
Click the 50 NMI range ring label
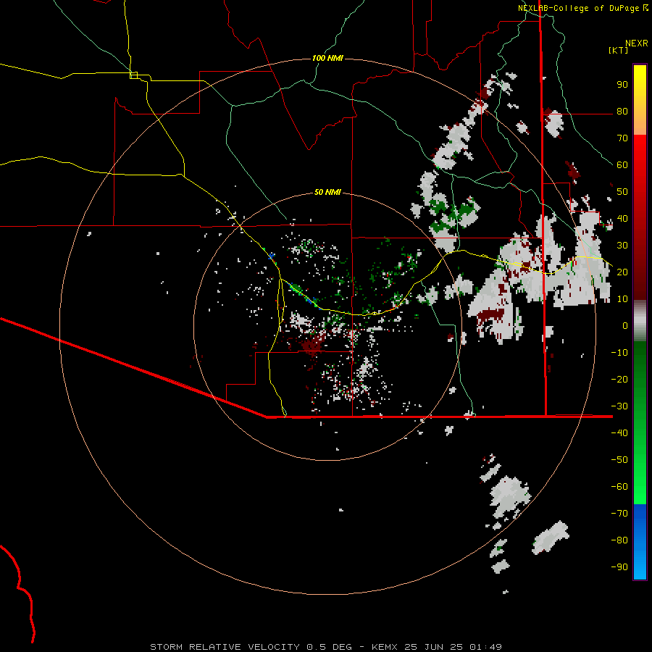pyautogui.click(x=327, y=192)
